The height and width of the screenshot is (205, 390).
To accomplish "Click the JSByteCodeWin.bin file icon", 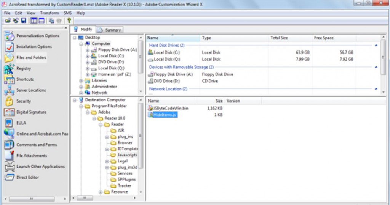I will pyautogui.click(x=150, y=108).
